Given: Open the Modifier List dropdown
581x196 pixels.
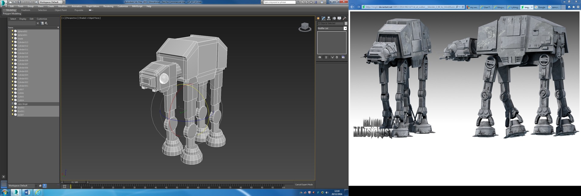Looking at the screenshot, I should 345,28.
